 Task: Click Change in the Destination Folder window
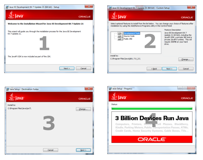83,109
